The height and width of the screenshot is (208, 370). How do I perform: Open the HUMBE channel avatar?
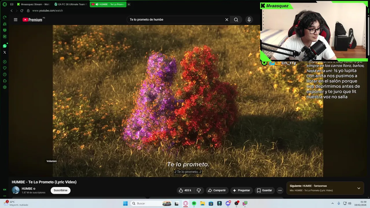[x=16, y=190]
